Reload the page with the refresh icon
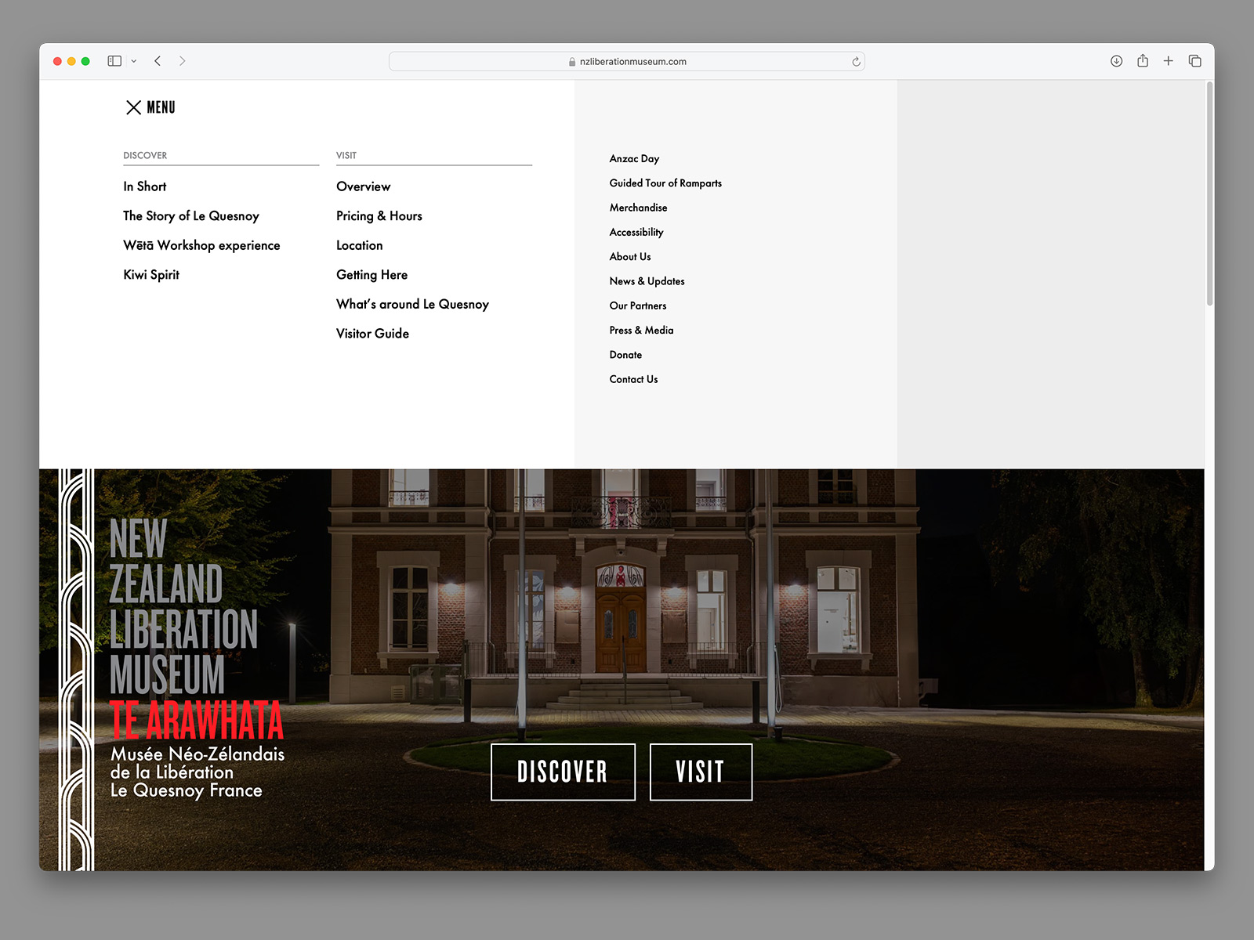Screen dimensions: 1254x940 [856, 61]
